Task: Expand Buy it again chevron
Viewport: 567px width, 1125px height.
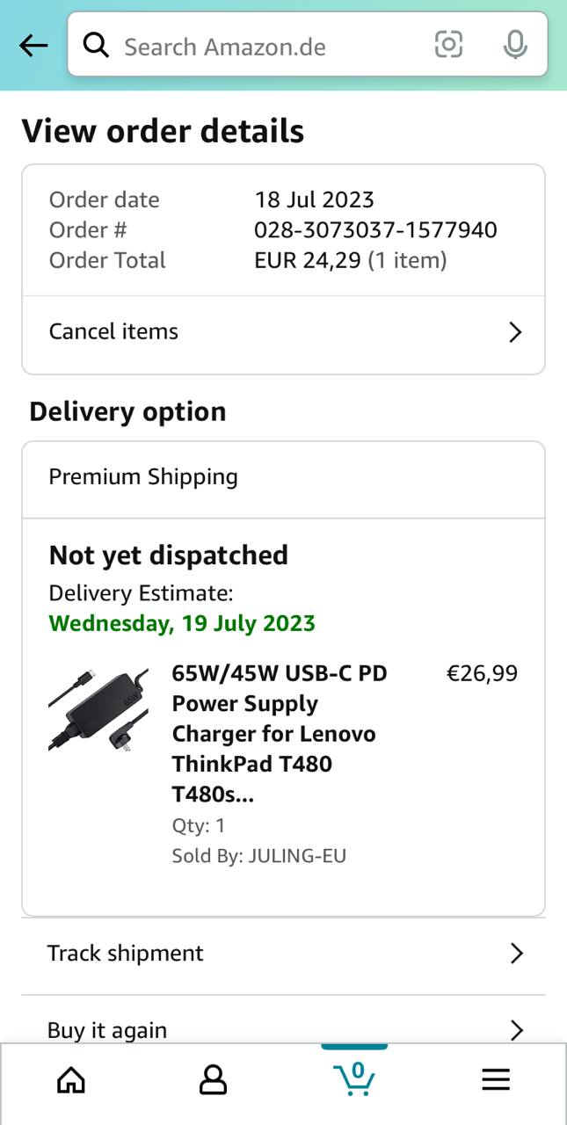Action: point(516,1030)
